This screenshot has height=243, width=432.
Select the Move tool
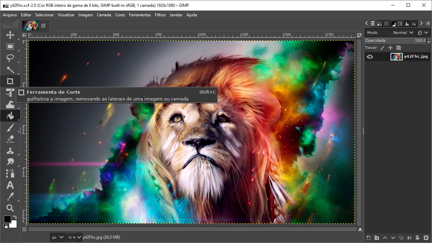[x=10, y=35]
